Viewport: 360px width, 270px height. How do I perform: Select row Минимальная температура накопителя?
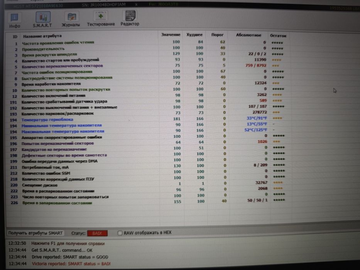(148, 125)
